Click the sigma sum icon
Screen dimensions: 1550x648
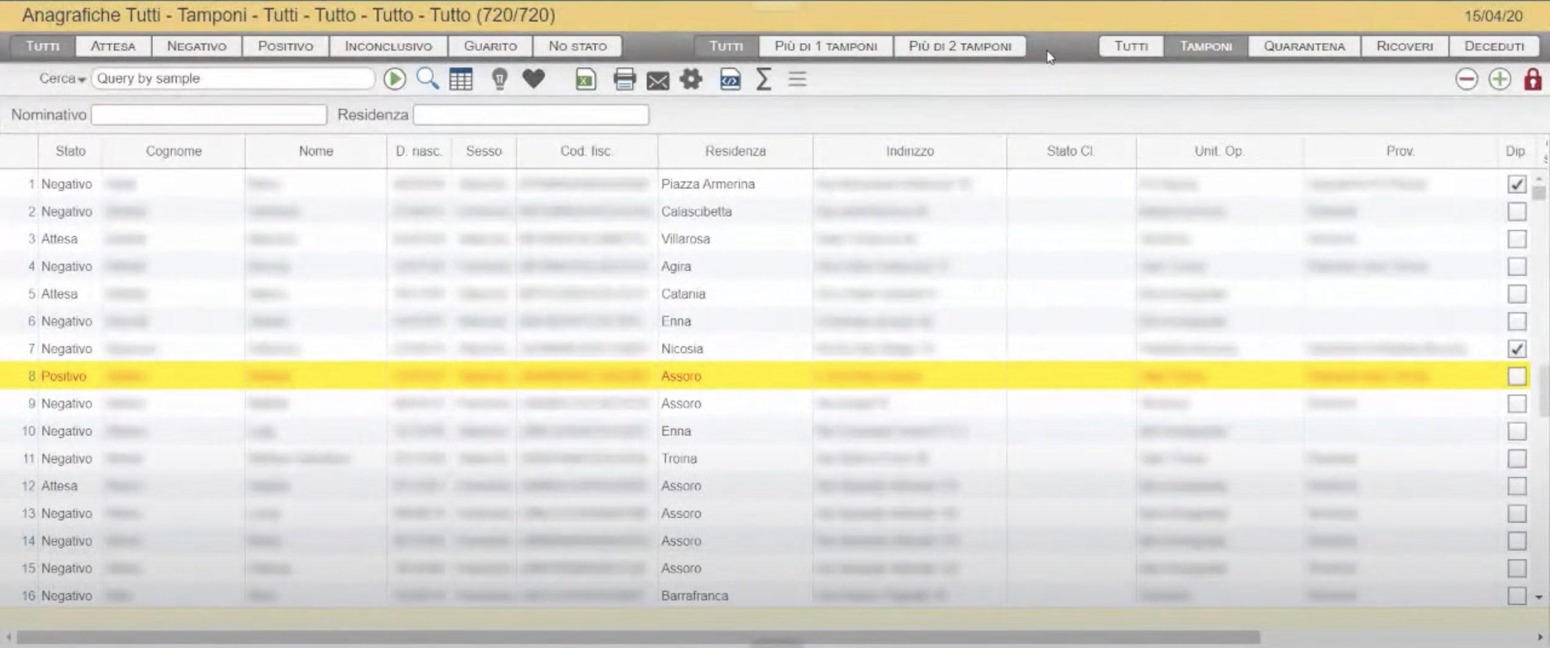click(x=764, y=79)
